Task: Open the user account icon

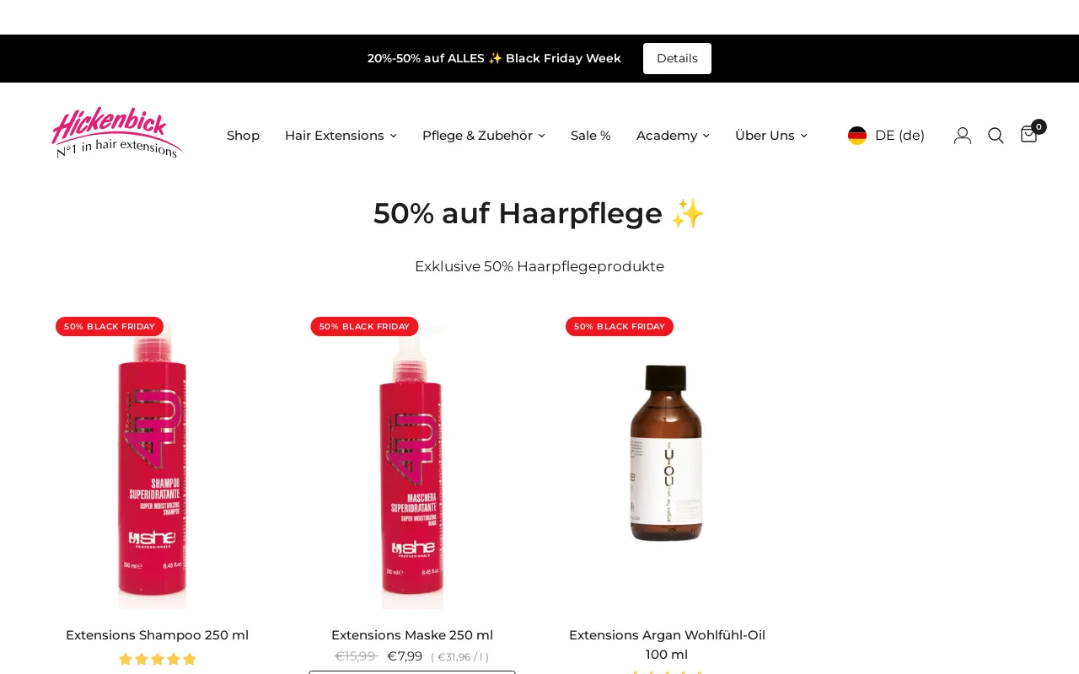Action: tap(963, 136)
